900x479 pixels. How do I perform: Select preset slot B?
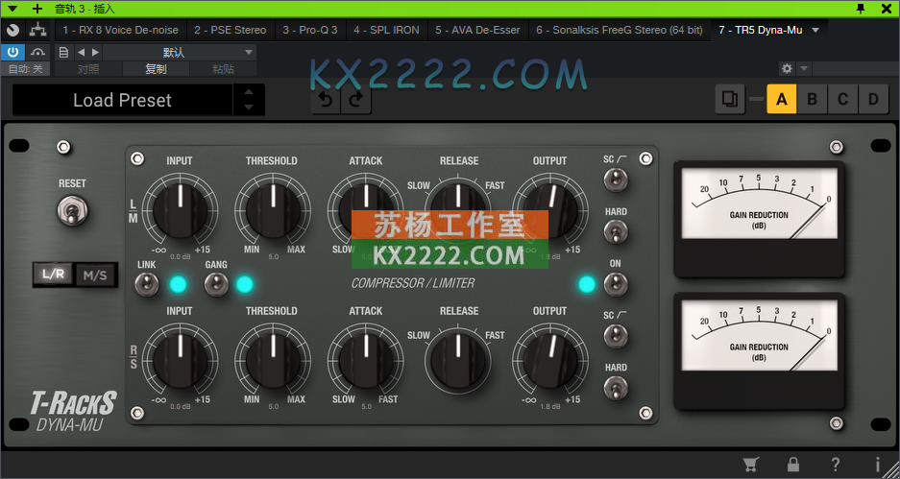[812, 99]
